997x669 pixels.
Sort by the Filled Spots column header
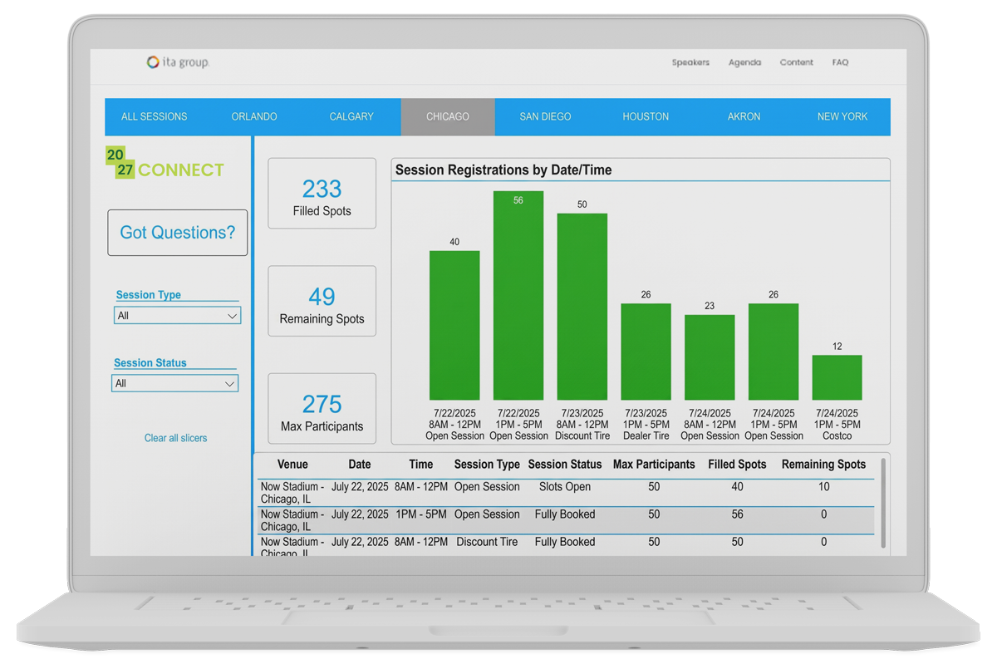(x=738, y=465)
